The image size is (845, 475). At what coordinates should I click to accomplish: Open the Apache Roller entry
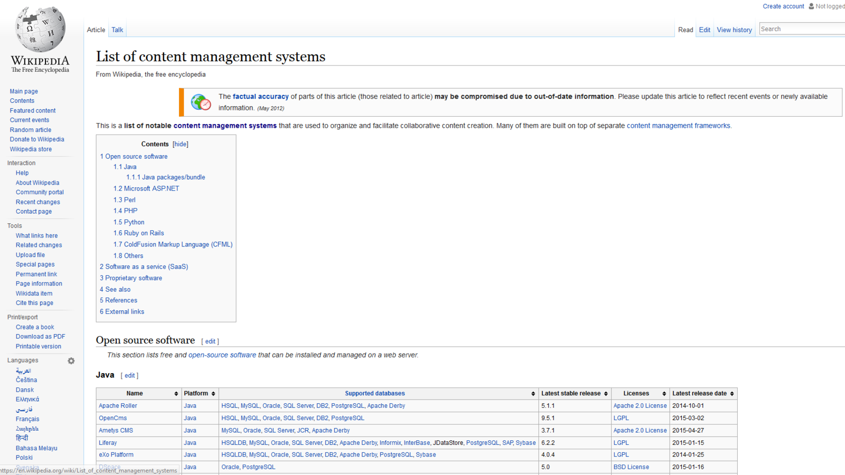118,406
